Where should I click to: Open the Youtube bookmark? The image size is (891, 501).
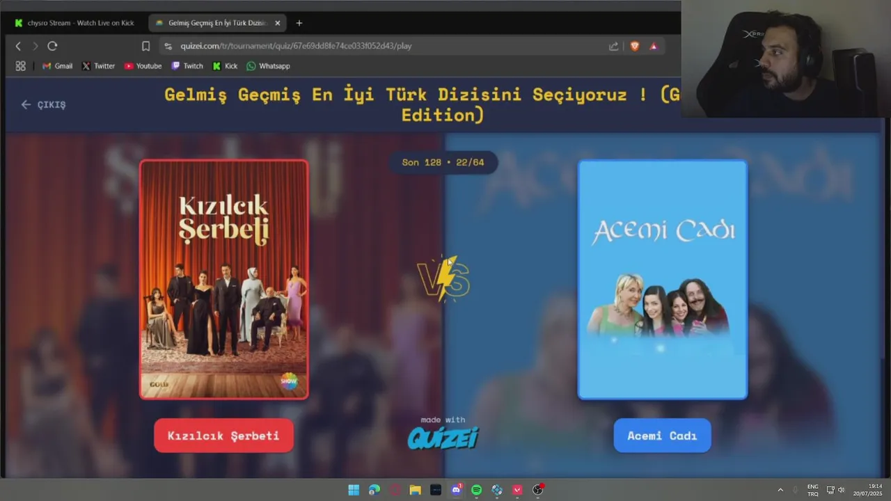point(143,66)
